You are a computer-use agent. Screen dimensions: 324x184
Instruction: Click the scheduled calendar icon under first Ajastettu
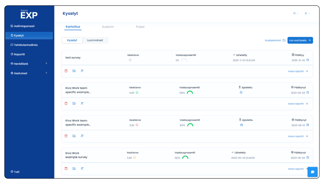tap(241, 93)
